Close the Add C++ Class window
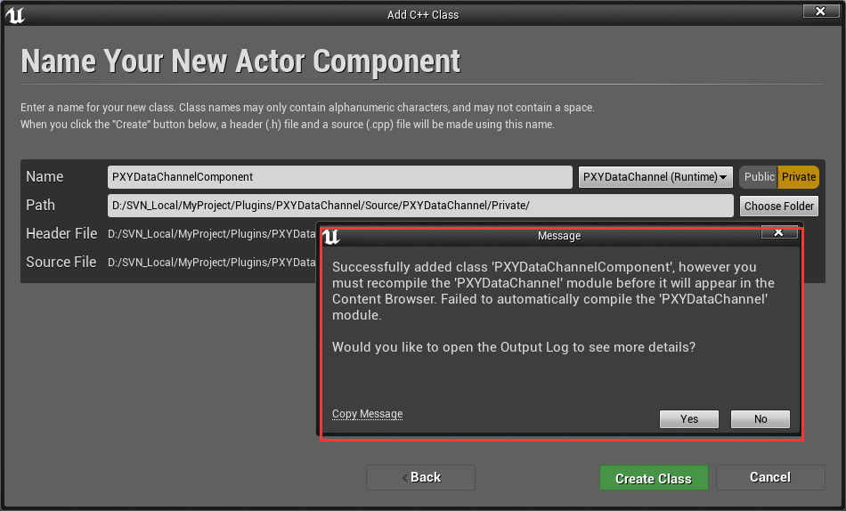 820,11
